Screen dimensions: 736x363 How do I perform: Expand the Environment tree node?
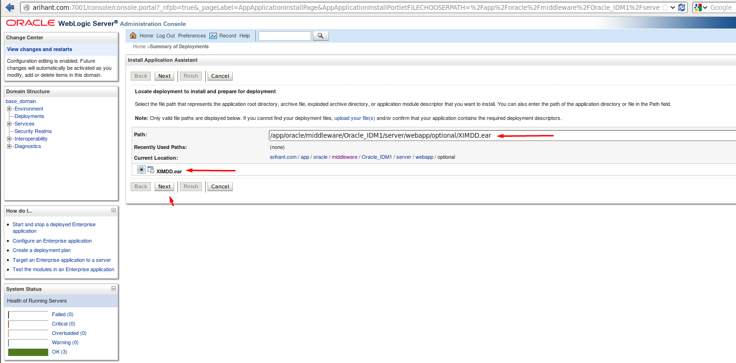click(x=9, y=109)
